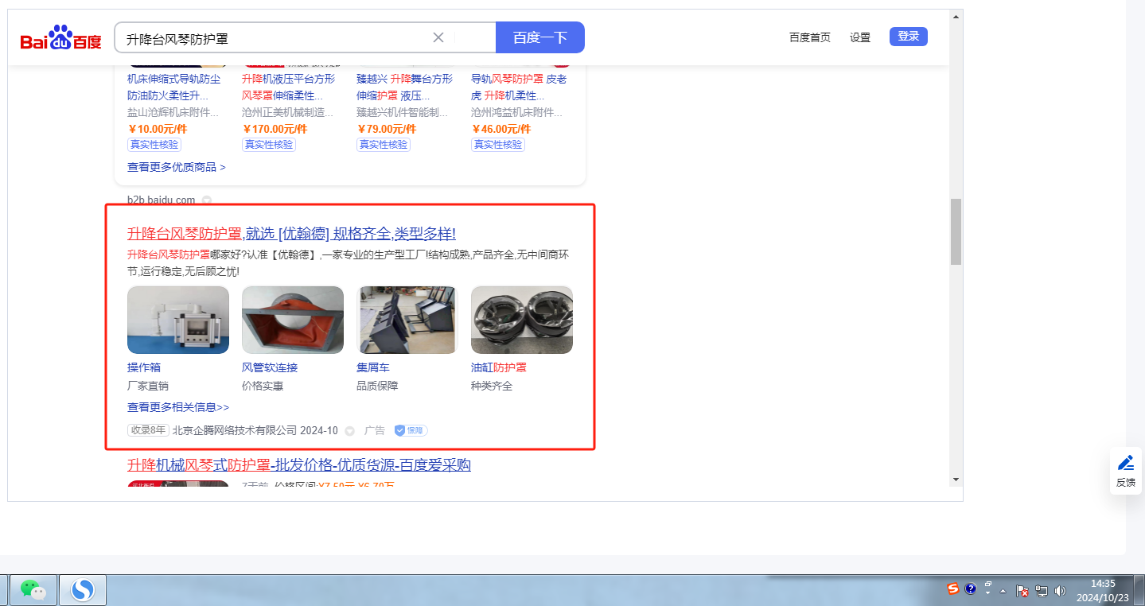
Task: Clear the search box with the X icon
Action: coord(438,37)
